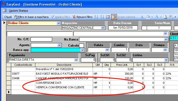Open the fill color dropdown arrow

[x=152, y=17]
